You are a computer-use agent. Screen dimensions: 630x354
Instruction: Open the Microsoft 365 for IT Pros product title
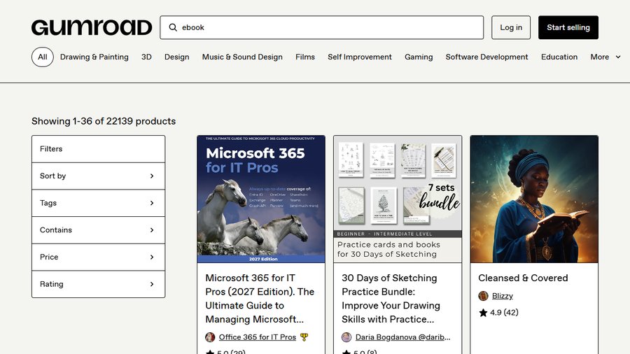coord(260,299)
